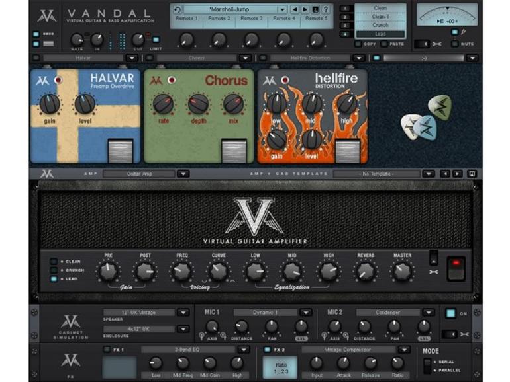Toggle cabinet simulation ON switch
Viewport: 510px width, 382px height.
click(x=450, y=313)
